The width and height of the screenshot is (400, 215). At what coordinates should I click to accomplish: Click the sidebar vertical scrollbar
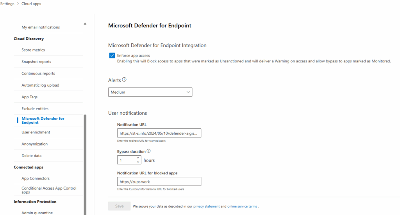(85, 165)
